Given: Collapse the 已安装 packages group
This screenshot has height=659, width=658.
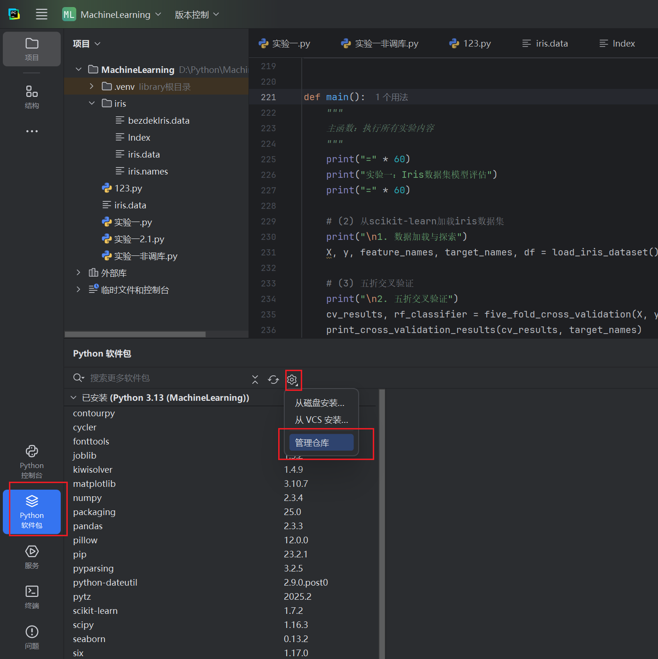Looking at the screenshot, I should (73, 398).
